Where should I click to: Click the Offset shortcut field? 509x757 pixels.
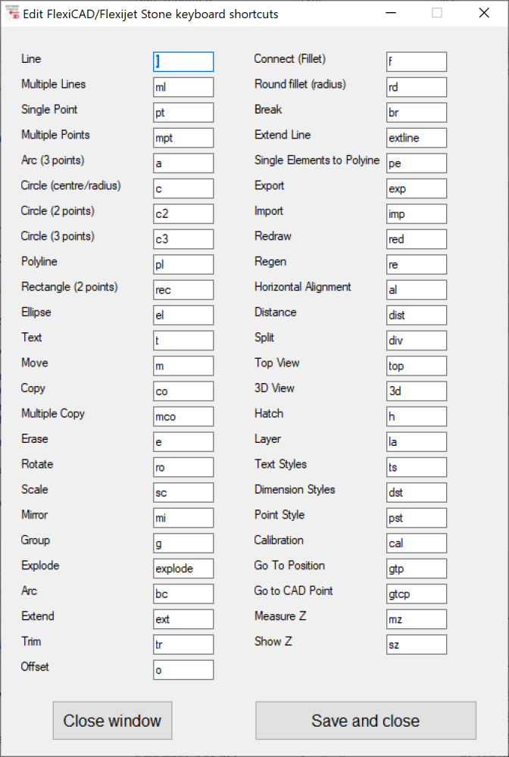pyautogui.click(x=183, y=669)
